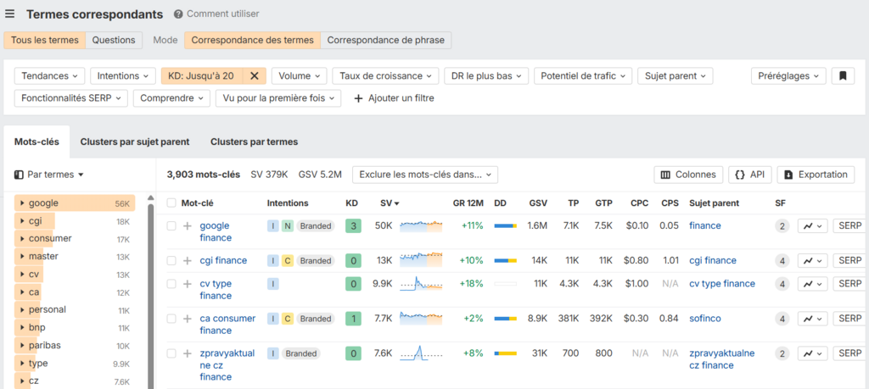Open Vu pour la première fois filter
Screen dimensions: 869x389
(x=278, y=98)
